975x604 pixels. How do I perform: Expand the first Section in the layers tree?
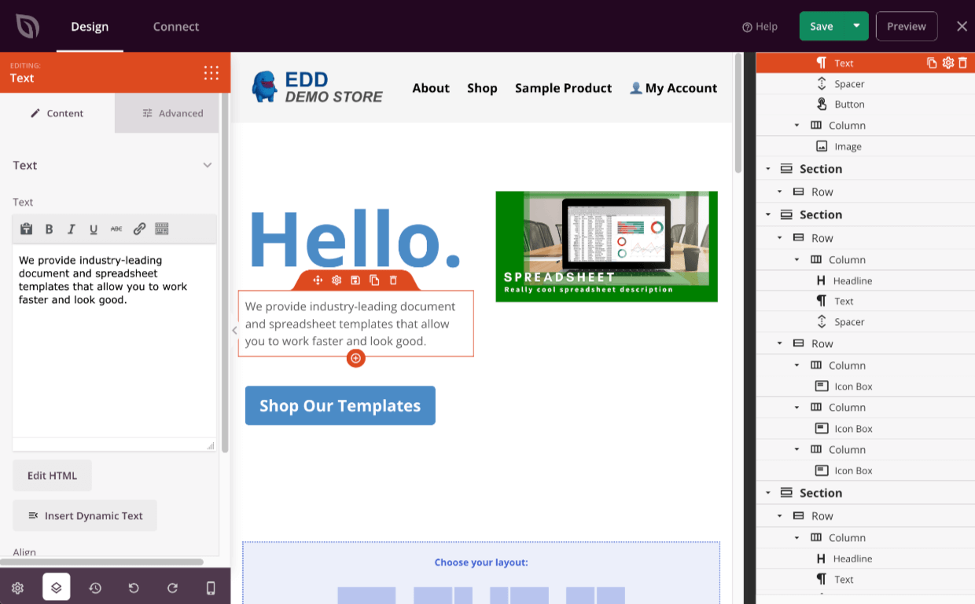tap(768, 168)
